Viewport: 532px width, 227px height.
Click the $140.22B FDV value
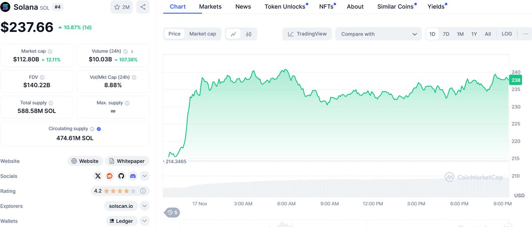click(37, 85)
